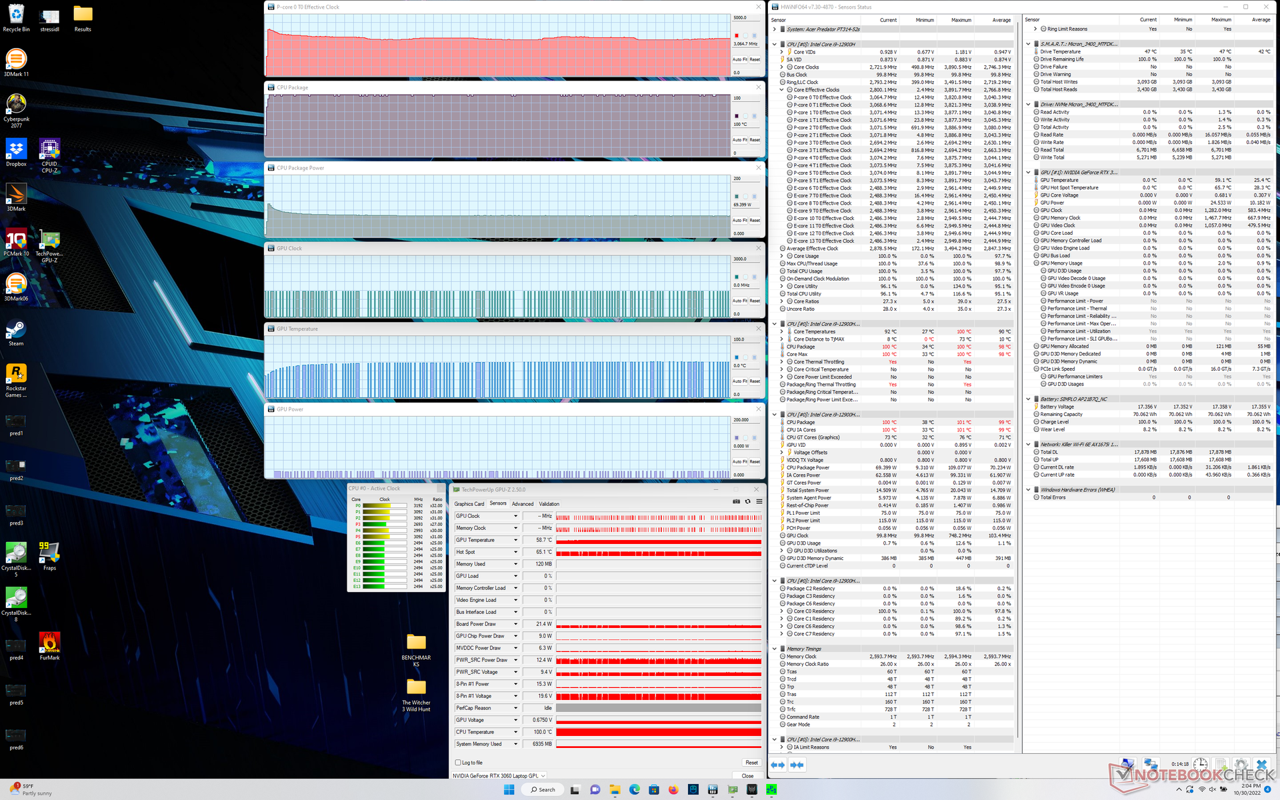Viewport: 1280px width, 800px height.
Task: Open GPU Temperature sensor dropdown in GPU-Z
Action: click(515, 540)
